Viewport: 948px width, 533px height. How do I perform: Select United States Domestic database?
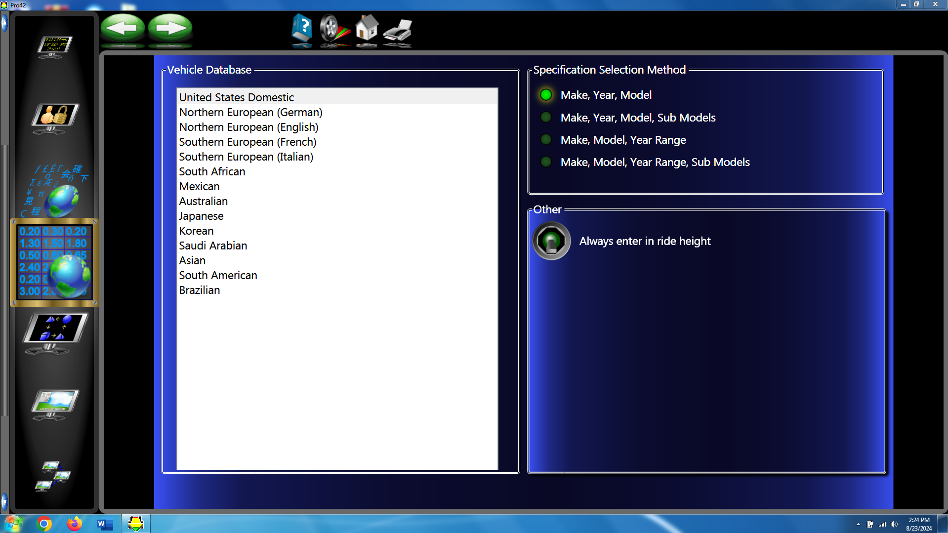pyautogui.click(x=337, y=97)
